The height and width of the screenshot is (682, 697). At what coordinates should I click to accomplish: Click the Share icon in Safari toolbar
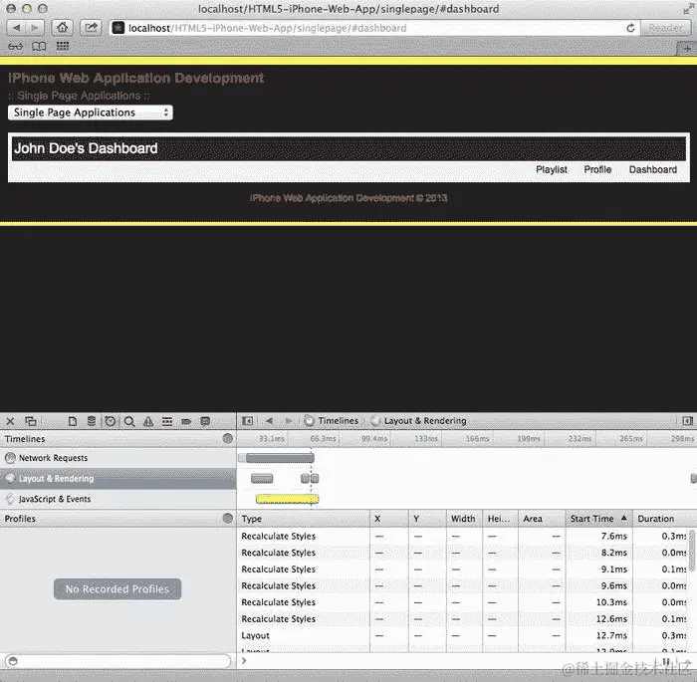coord(91,28)
